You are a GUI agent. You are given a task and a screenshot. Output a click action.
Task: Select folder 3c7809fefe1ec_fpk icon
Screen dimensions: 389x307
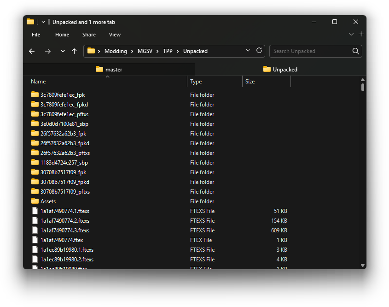(35, 94)
